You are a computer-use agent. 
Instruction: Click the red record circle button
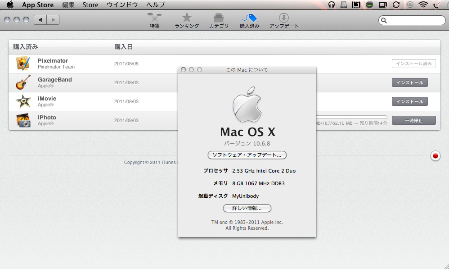coord(435,156)
